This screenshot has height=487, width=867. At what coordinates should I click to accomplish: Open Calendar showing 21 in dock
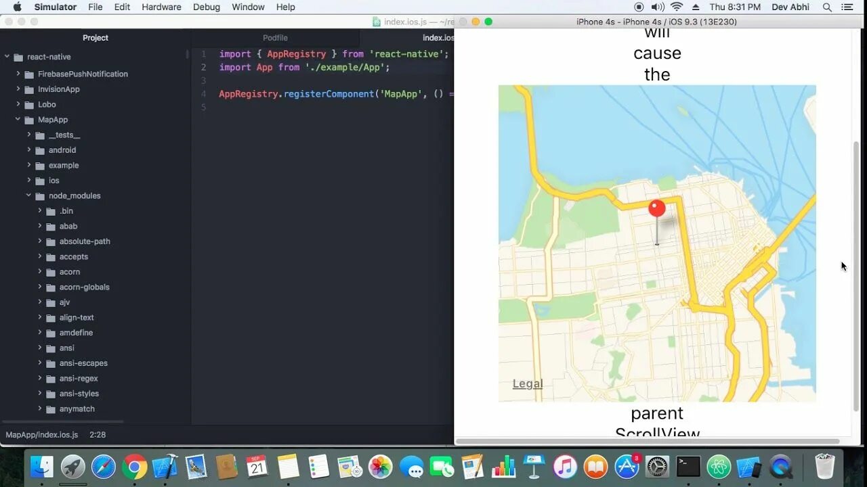257,467
